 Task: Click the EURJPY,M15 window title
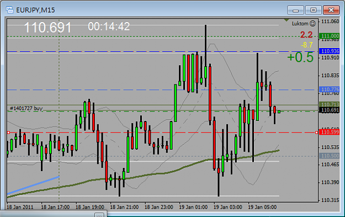[x=35, y=10]
